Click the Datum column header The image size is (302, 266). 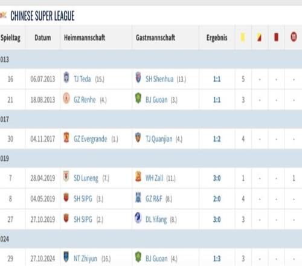click(43, 37)
